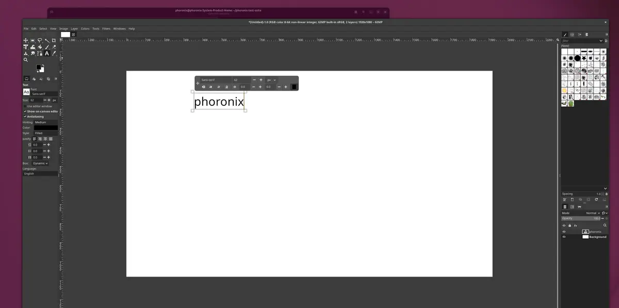The width and height of the screenshot is (619, 308).
Task: Toggle italic in the on-canvas text toolbar
Action: pyautogui.click(x=219, y=87)
